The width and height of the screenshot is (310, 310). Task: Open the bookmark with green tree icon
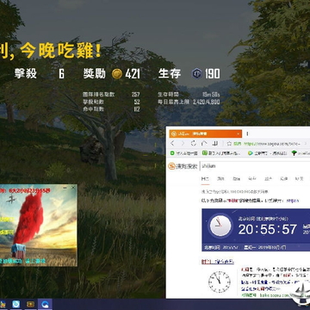(301, 153)
